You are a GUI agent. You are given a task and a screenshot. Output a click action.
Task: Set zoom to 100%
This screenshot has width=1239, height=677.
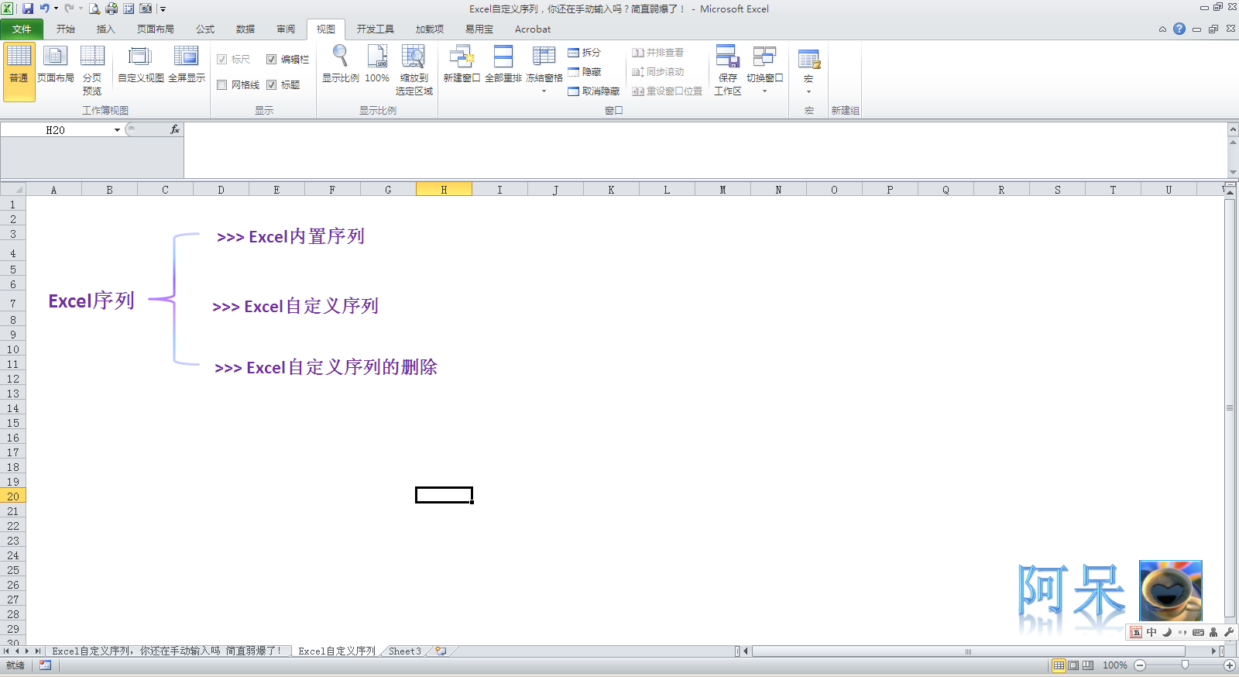point(377,65)
